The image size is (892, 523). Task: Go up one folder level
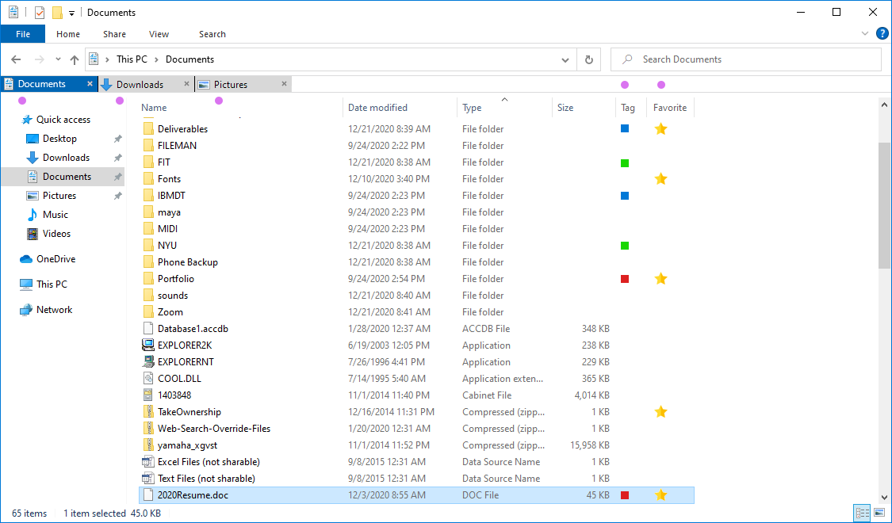point(75,59)
